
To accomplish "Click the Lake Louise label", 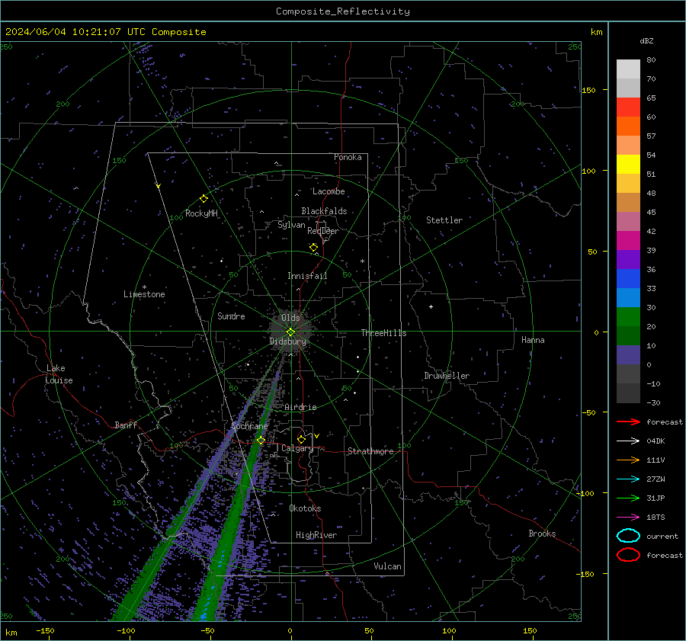I will pos(59,374).
